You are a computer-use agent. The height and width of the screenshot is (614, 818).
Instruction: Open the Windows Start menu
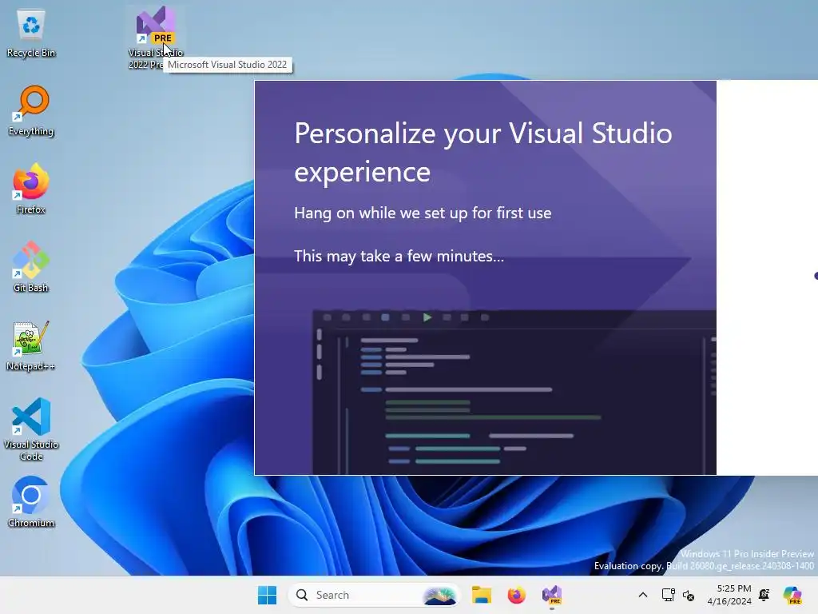267,595
